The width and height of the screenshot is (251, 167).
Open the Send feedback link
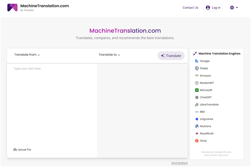pos(179,163)
